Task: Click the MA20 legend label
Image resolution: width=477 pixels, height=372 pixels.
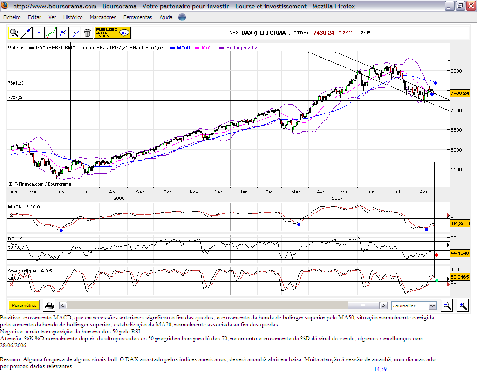Action: 208,48
